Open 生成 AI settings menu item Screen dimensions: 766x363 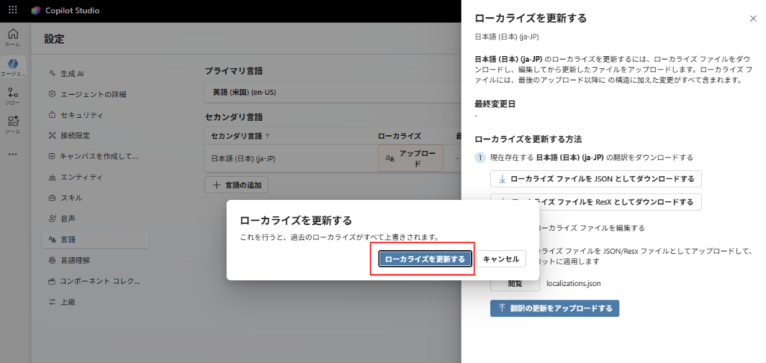point(72,74)
